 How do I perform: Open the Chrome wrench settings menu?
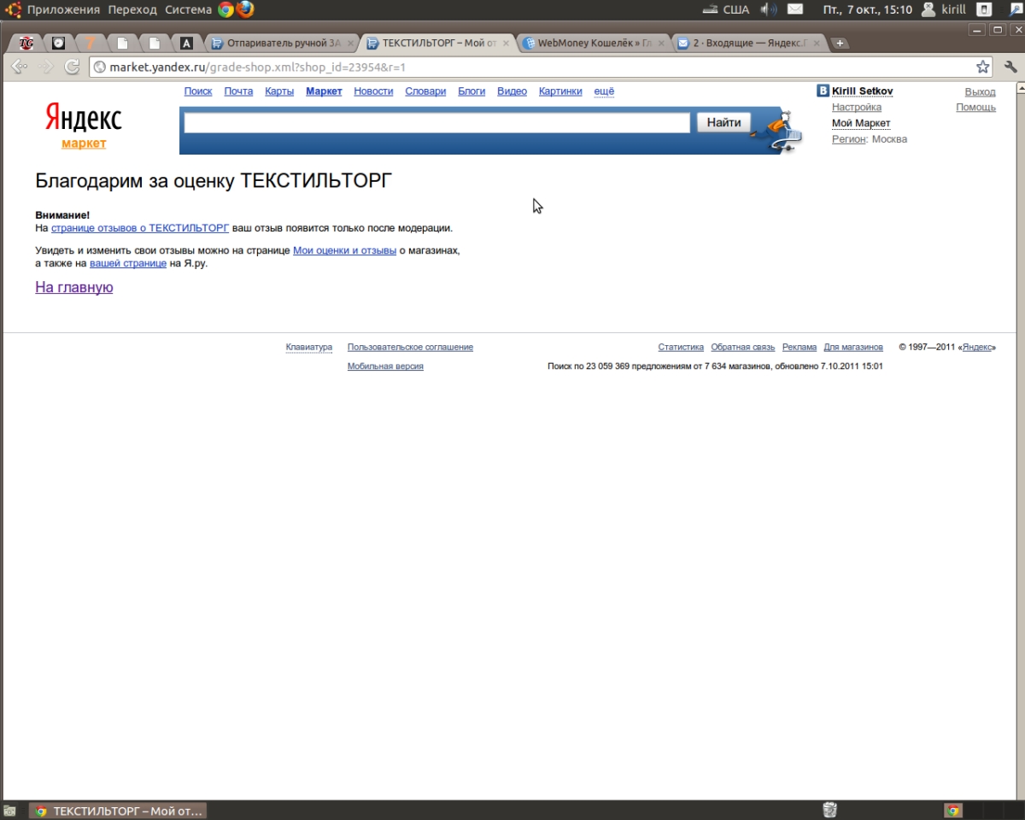coord(1010,67)
